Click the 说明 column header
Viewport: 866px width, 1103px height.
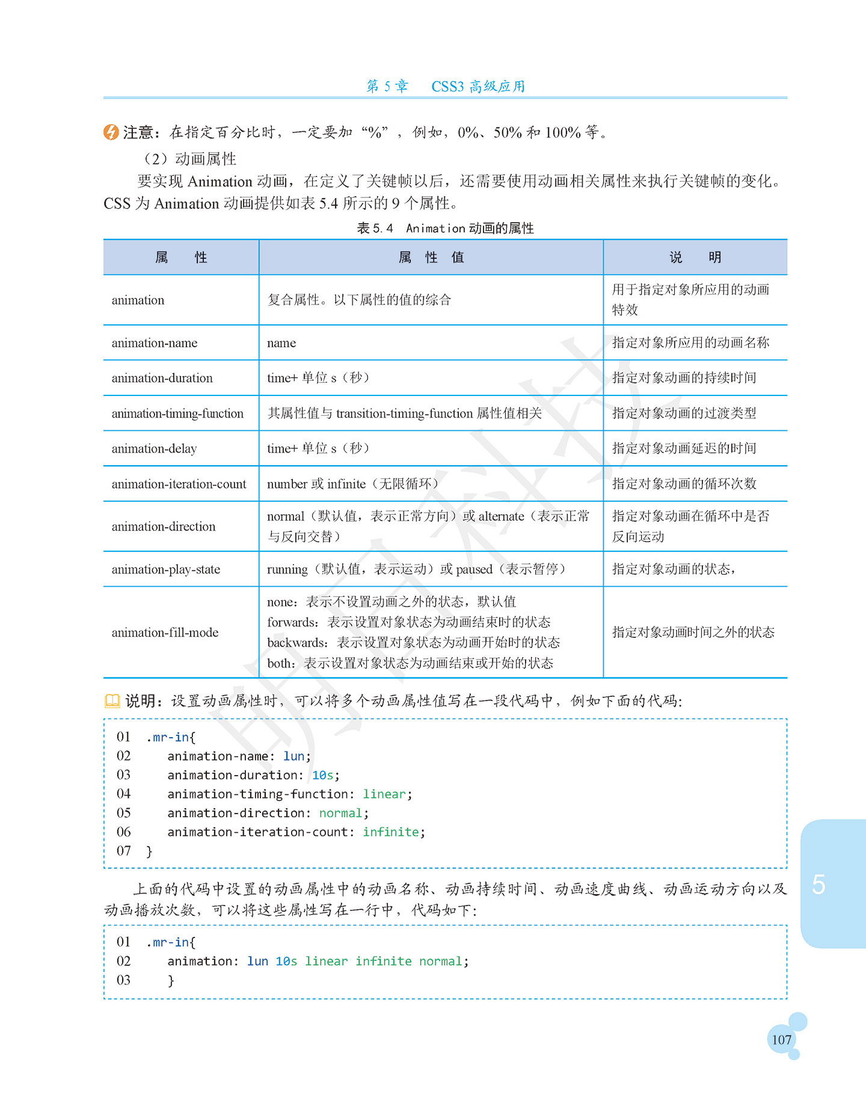[696, 258]
